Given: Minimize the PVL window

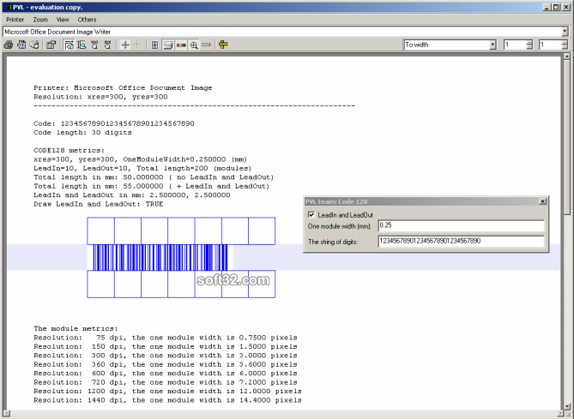Looking at the screenshot, I should [547, 7].
